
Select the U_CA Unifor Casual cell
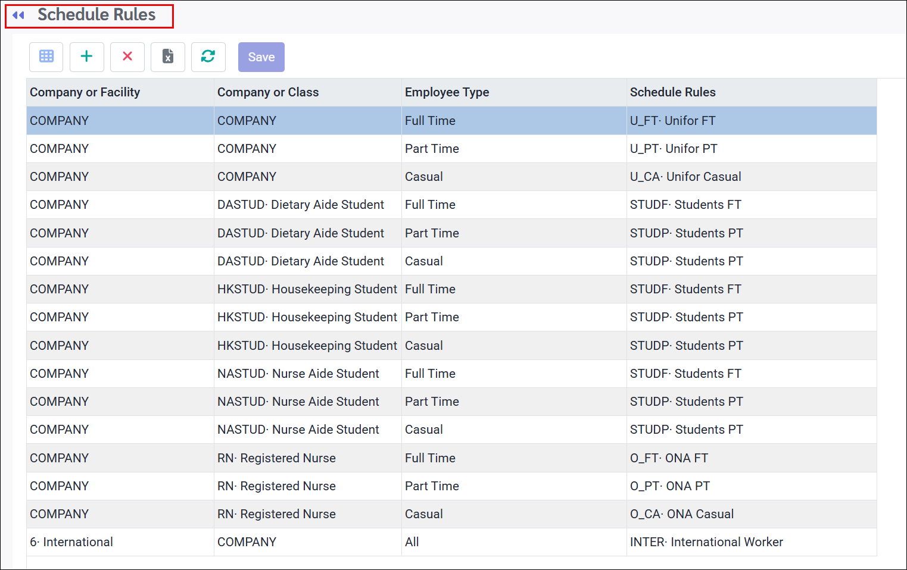point(752,177)
